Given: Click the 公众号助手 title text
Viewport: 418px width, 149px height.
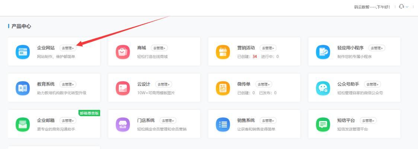Looking at the screenshot, I should click(348, 84).
